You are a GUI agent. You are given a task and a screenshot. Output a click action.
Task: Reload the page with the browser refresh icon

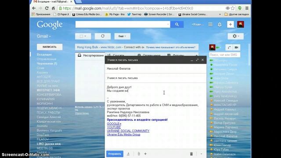47,8
